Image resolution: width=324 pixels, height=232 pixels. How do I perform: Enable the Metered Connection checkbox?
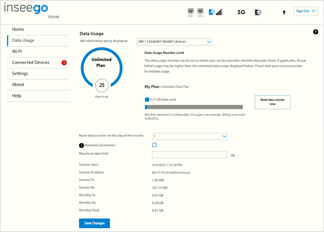click(154, 145)
